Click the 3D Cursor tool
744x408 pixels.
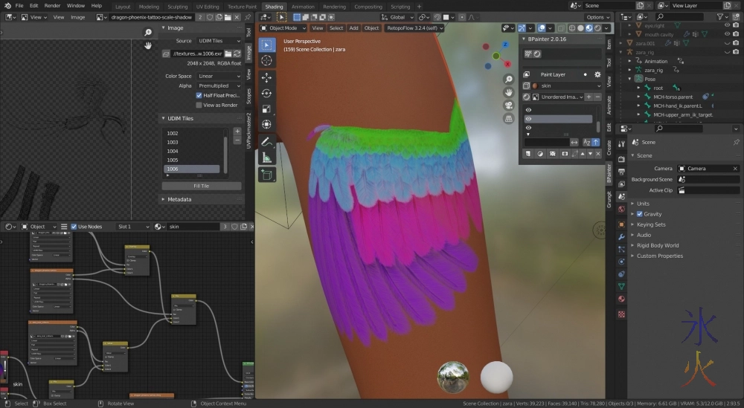[267, 60]
